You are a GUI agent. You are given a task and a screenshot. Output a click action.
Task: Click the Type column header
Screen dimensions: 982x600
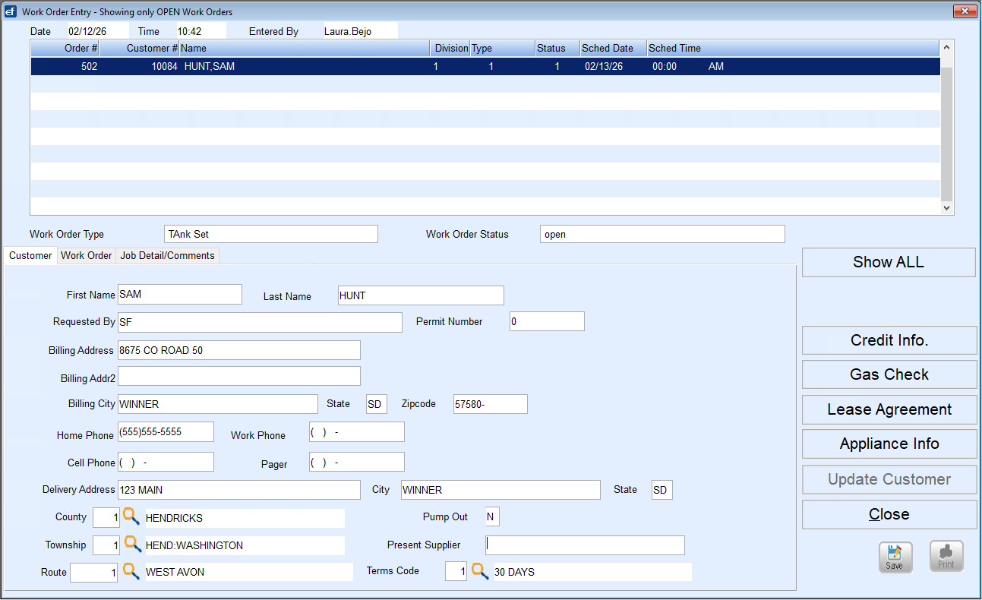tap(502, 49)
